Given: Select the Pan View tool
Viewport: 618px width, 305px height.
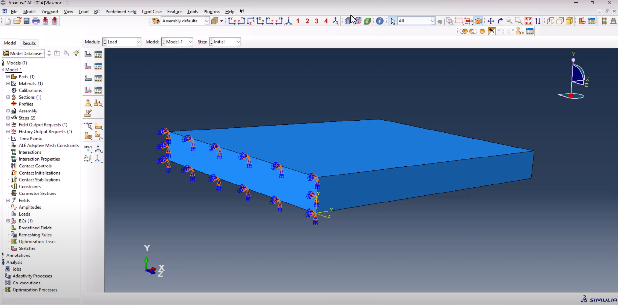Looking at the screenshot, I should pos(490,21).
